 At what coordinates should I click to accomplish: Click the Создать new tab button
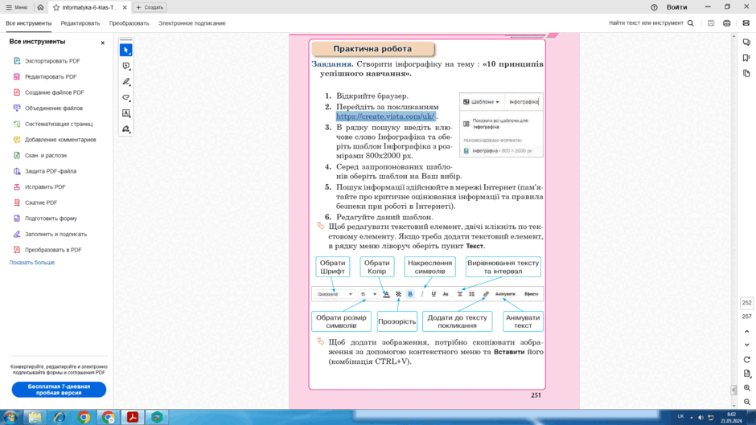click(150, 7)
